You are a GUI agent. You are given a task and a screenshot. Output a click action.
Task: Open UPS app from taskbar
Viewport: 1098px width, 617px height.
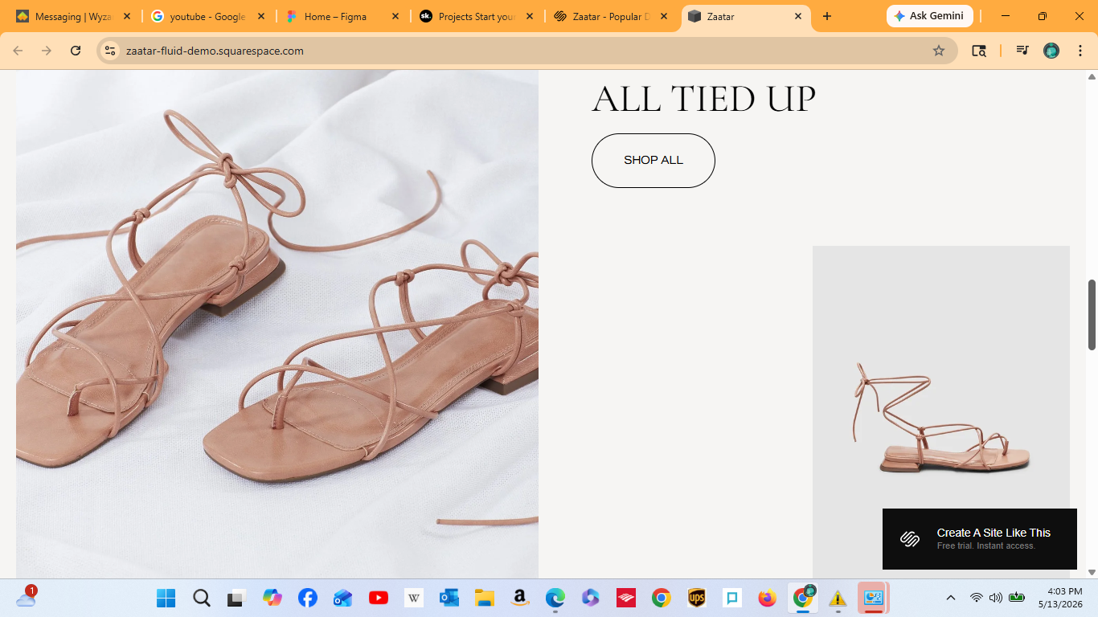pos(697,598)
